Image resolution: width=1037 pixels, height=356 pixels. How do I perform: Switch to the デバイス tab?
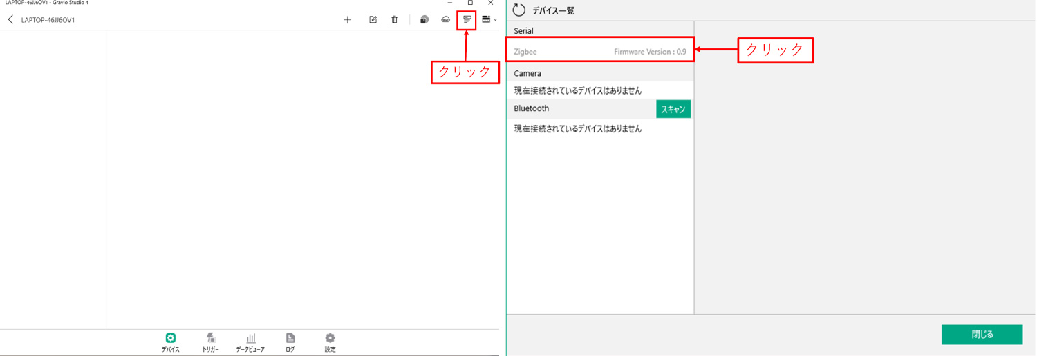(171, 342)
